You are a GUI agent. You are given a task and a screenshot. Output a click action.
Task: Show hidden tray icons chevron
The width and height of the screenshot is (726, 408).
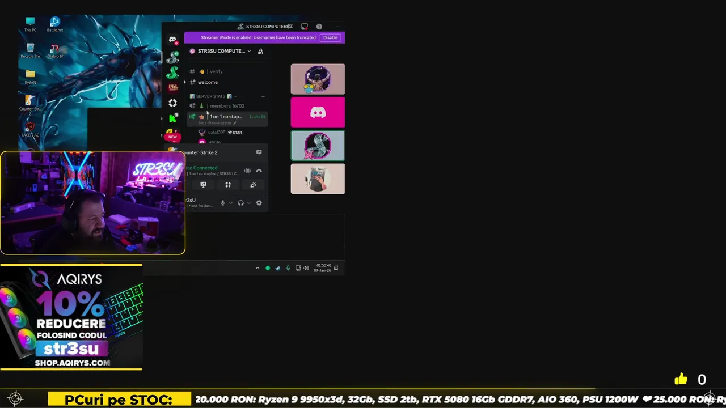pos(258,268)
